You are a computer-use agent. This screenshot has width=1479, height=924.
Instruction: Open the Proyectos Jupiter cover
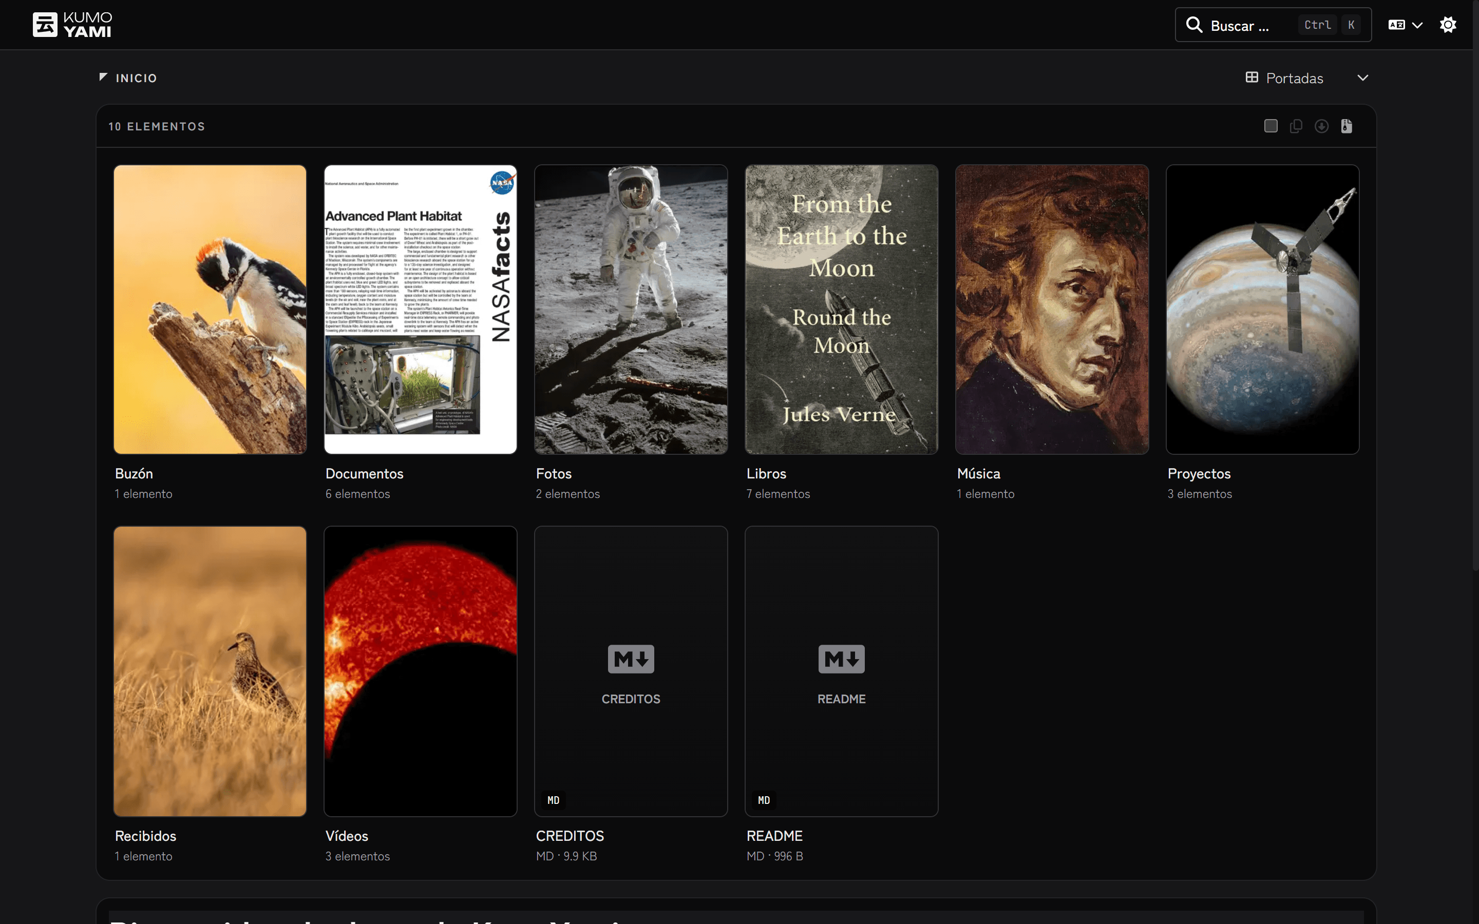[x=1263, y=309]
